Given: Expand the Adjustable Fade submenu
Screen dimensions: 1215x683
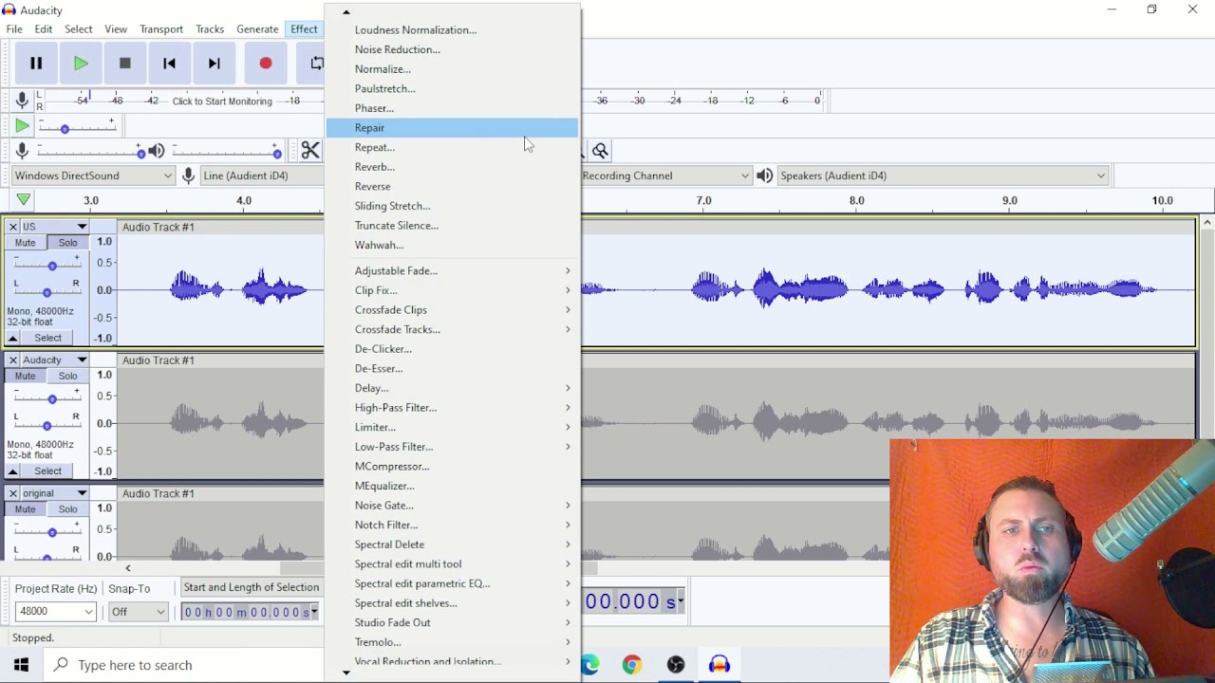Looking at the screenshot, I should click(452, 270).
